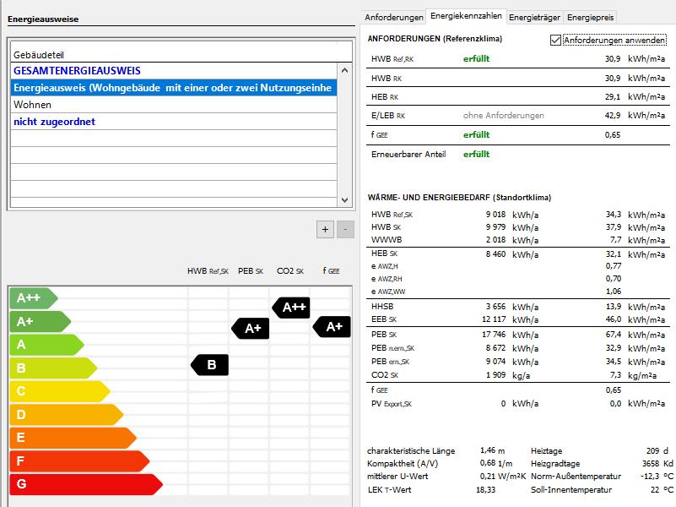Switch to the Energieträger tab

[535, 17]
